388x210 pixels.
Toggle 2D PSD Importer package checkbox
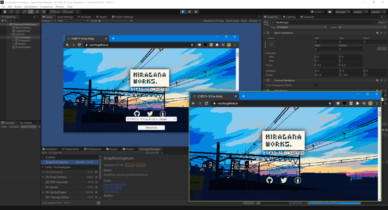pyautogui.click(x=96, y=182)
